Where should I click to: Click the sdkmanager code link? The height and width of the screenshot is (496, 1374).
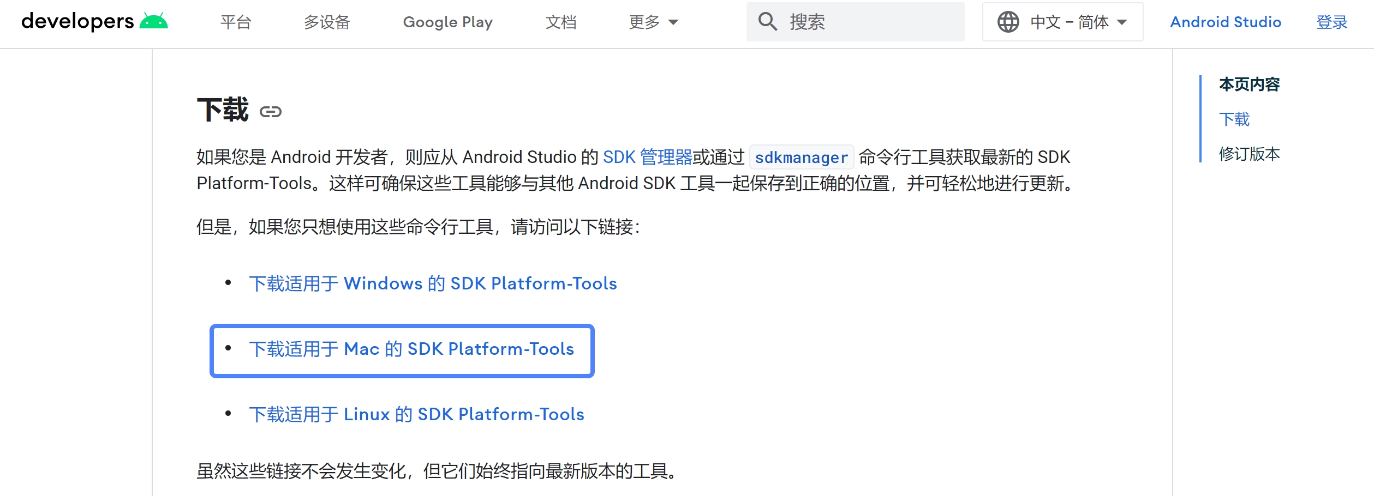click(801, 158)
